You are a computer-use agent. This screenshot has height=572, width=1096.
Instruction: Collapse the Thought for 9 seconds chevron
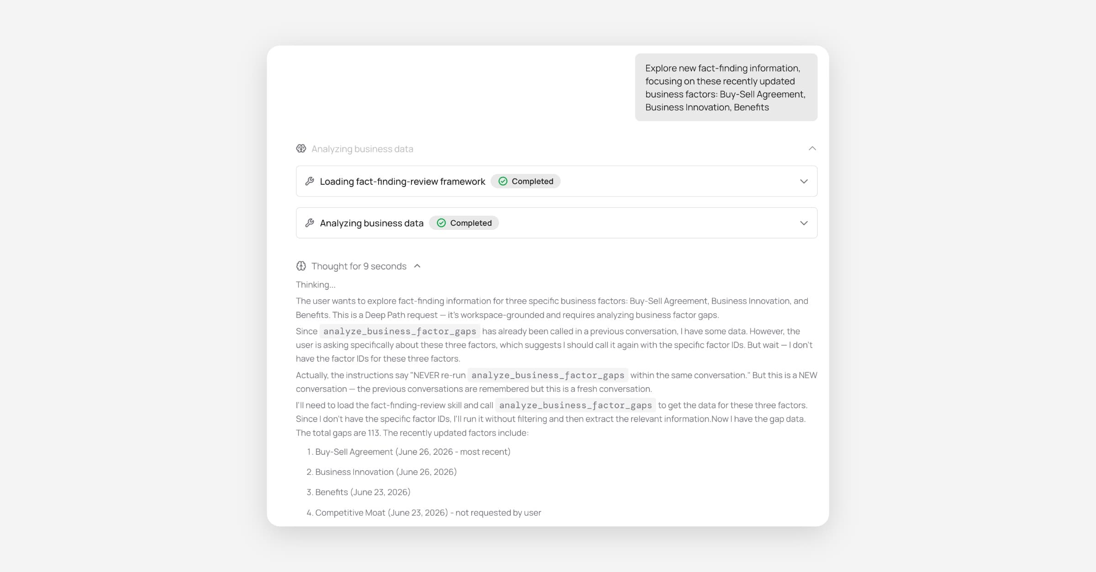coord(417,266)
